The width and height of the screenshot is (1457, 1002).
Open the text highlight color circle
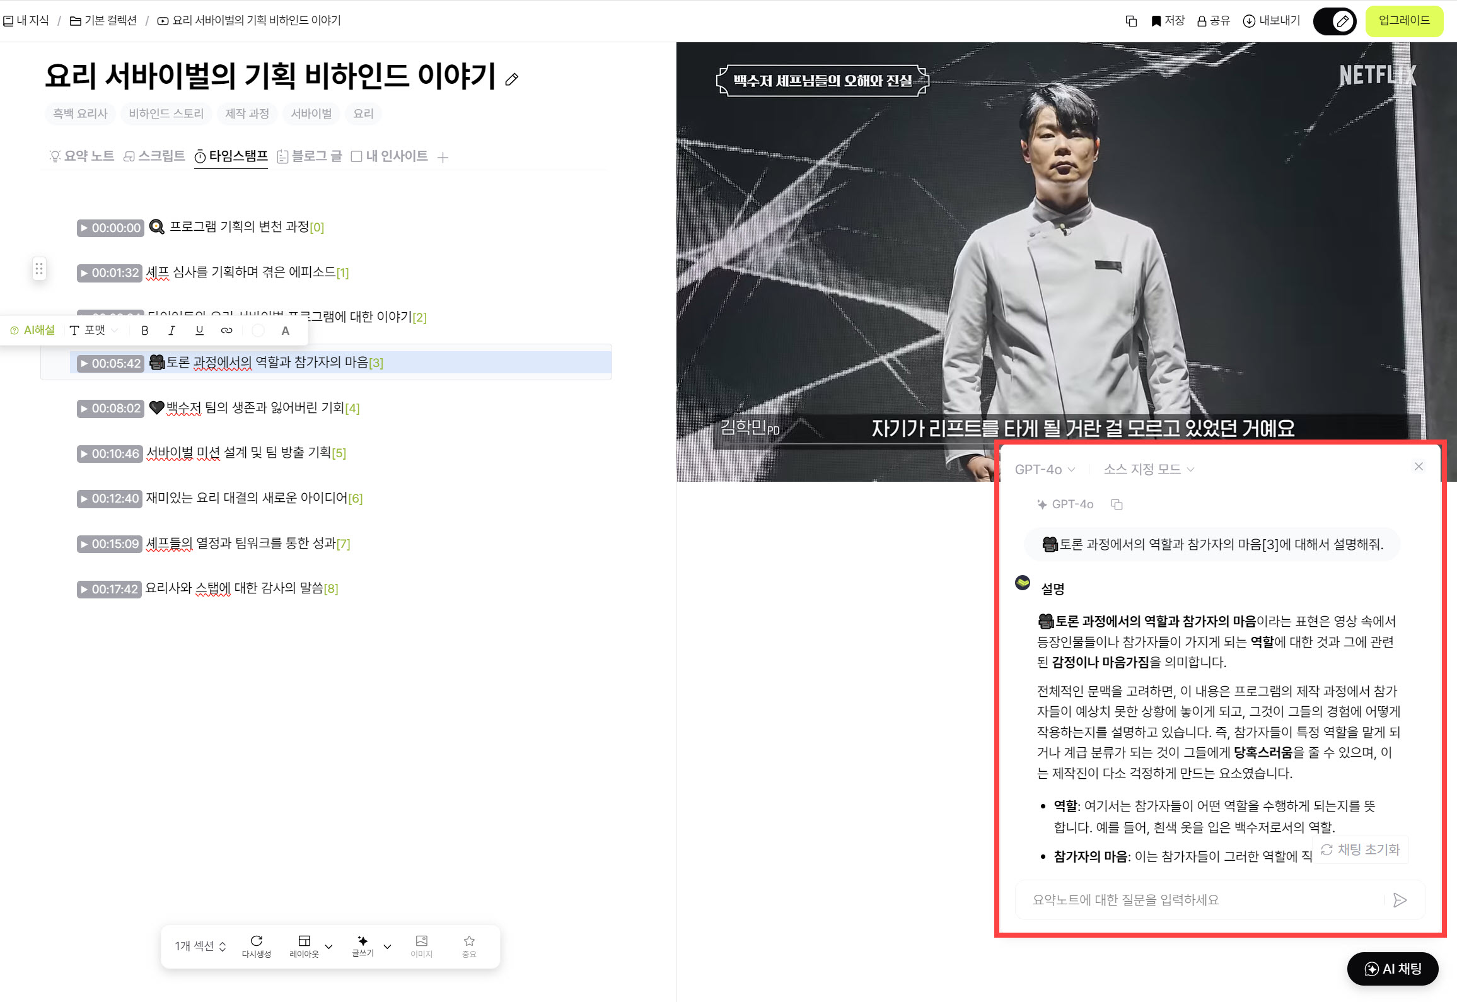click(258, 330)
